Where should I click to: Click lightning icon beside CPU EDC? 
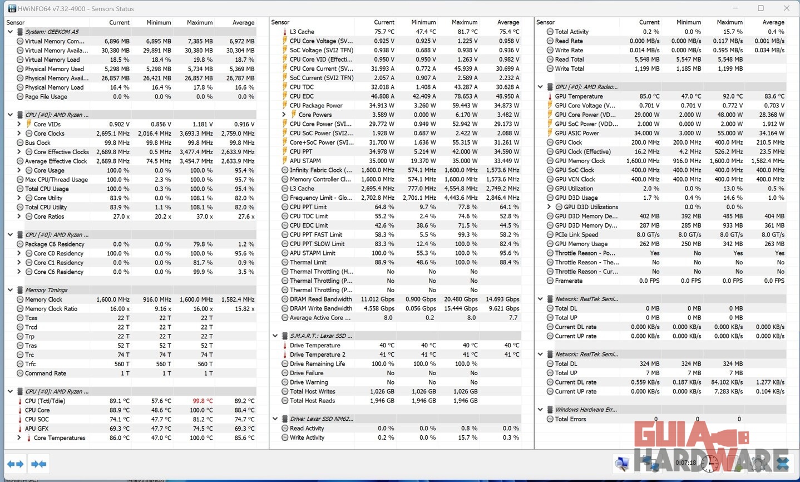(285, 96)
